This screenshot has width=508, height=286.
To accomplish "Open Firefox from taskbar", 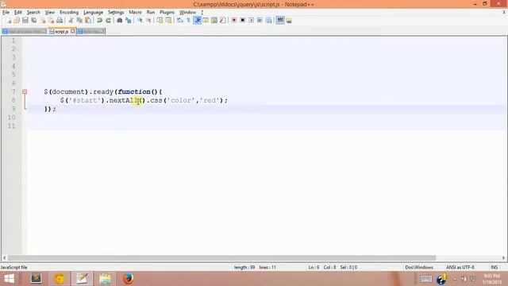I will pos(129,279).
